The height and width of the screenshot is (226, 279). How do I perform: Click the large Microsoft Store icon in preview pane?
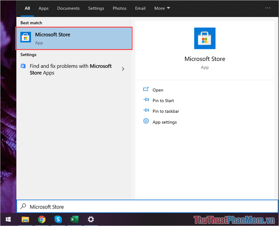click(x=204, y=38)
